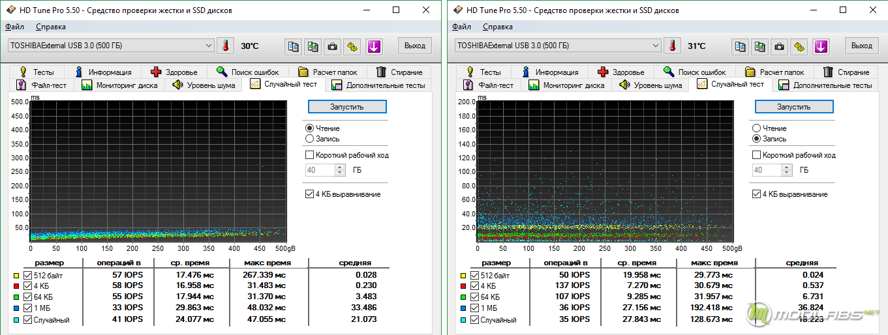Click copy screenshot icon in 31°C window toolbar
Image resolution: width=888 pixels, height=335 pixels.
point(760,46)
